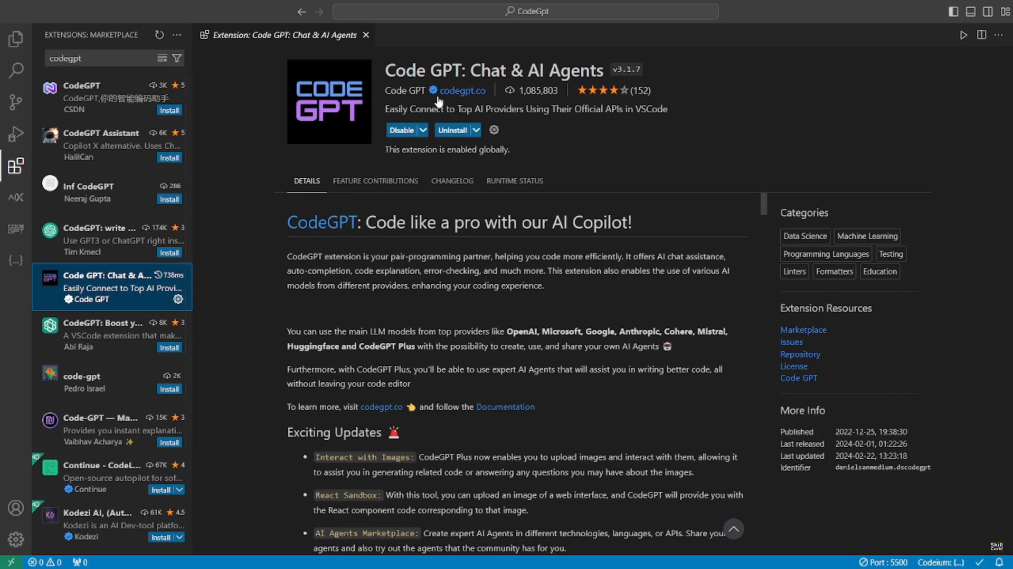1013x569 pixels.
Task: Open the Manage gear in activity bar
Action: (x=16, y=539)
